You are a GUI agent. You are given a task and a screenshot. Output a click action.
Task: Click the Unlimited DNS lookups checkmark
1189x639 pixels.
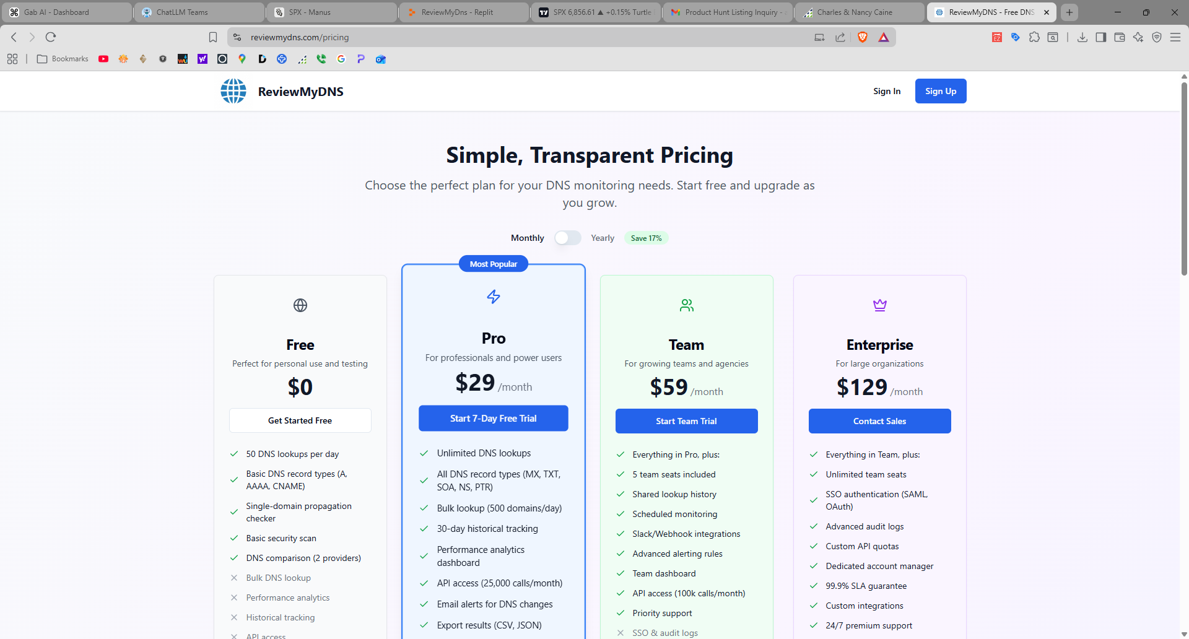click(x=424, y=453)
